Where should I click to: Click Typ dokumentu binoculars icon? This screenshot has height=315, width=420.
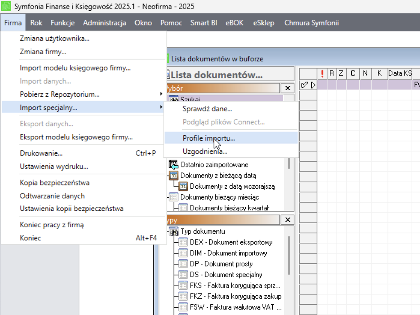[x=174, y=232]
